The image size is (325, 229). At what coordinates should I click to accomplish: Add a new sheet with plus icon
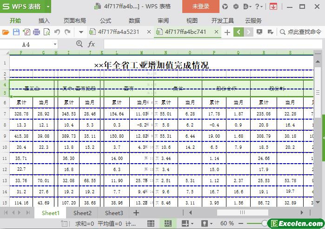(136, 213)
